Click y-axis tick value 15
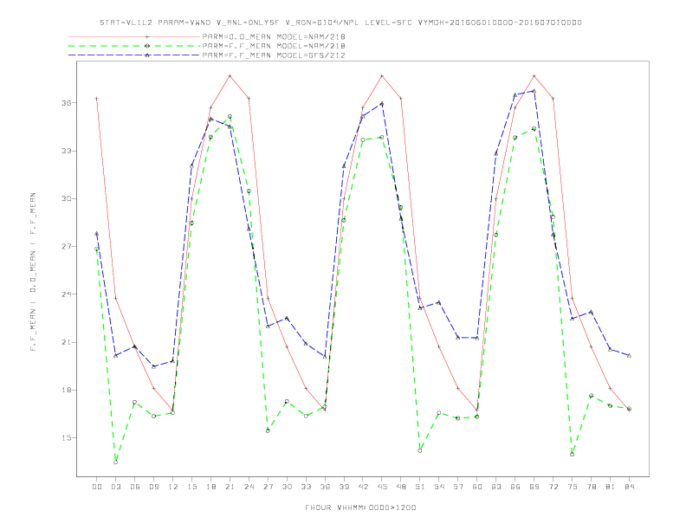This screenshot has width=686, height=530. click(67, 437)
